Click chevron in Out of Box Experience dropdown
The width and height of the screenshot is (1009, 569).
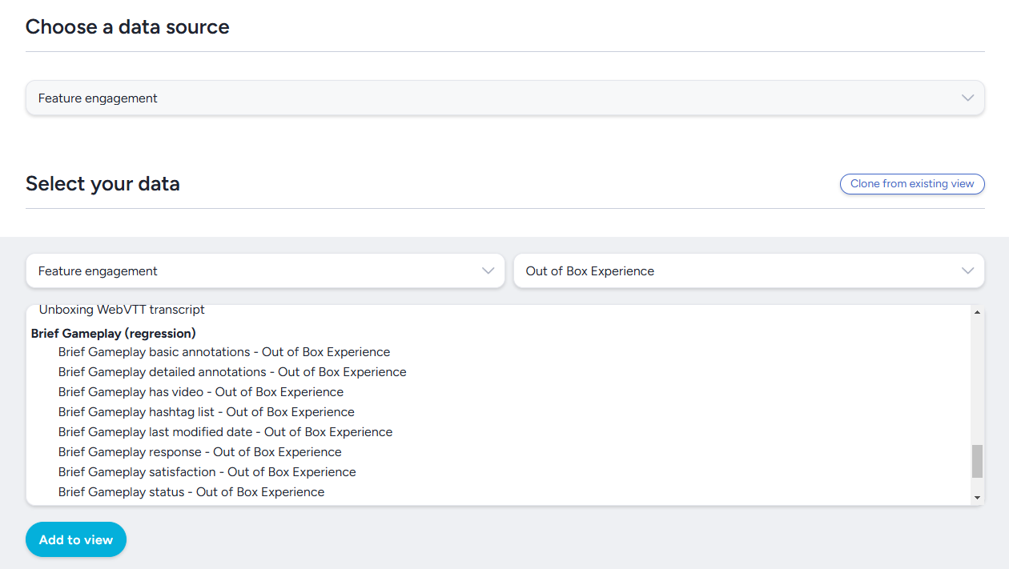(x=967, y=271)
